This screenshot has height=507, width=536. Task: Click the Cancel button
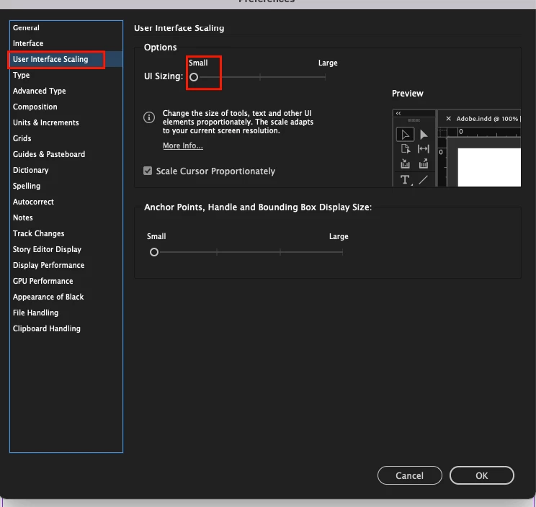(409, 475)
